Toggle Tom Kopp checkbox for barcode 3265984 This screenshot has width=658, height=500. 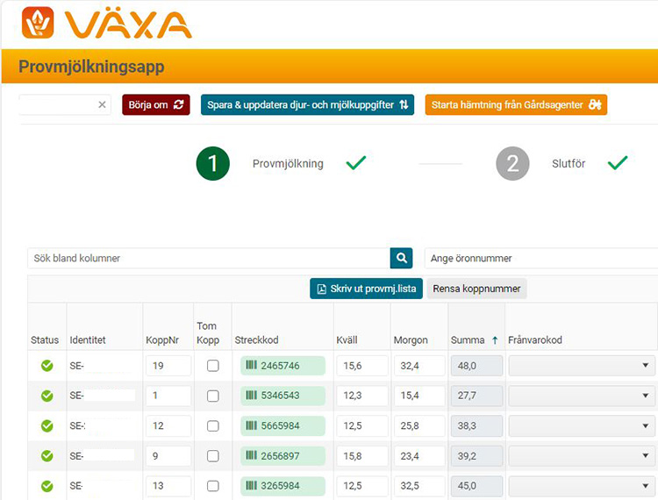pyautogui.click(x=213, y=486)
